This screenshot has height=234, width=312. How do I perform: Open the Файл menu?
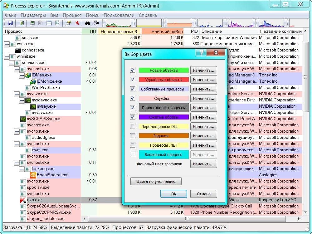11,15
